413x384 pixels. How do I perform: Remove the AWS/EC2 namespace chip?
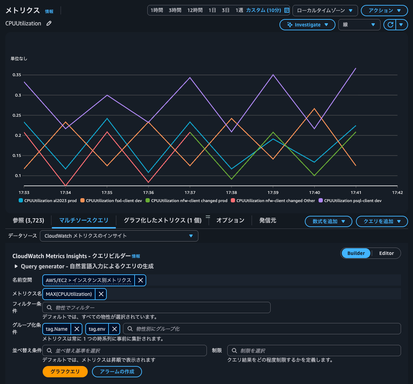[x=140, y=280]
